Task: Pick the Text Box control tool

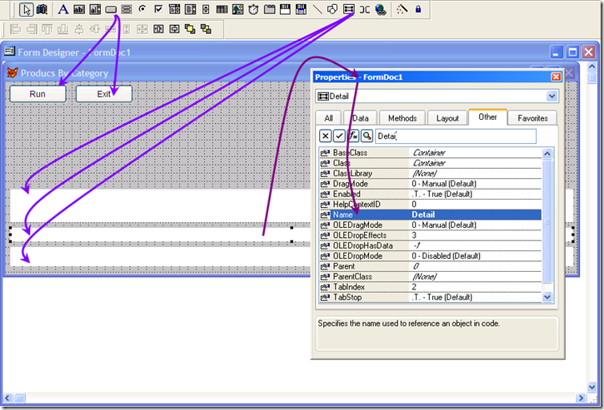Action: (79, 9)
